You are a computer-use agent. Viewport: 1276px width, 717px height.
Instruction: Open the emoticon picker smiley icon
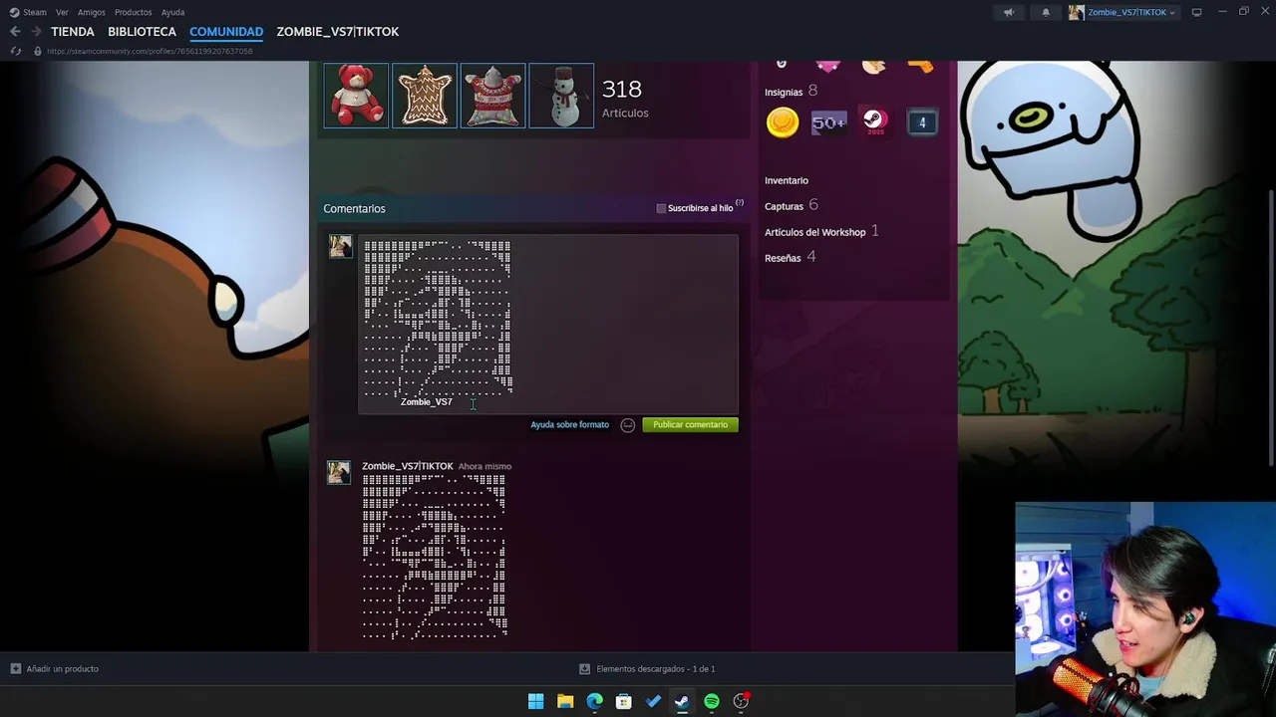coord(628,425)
